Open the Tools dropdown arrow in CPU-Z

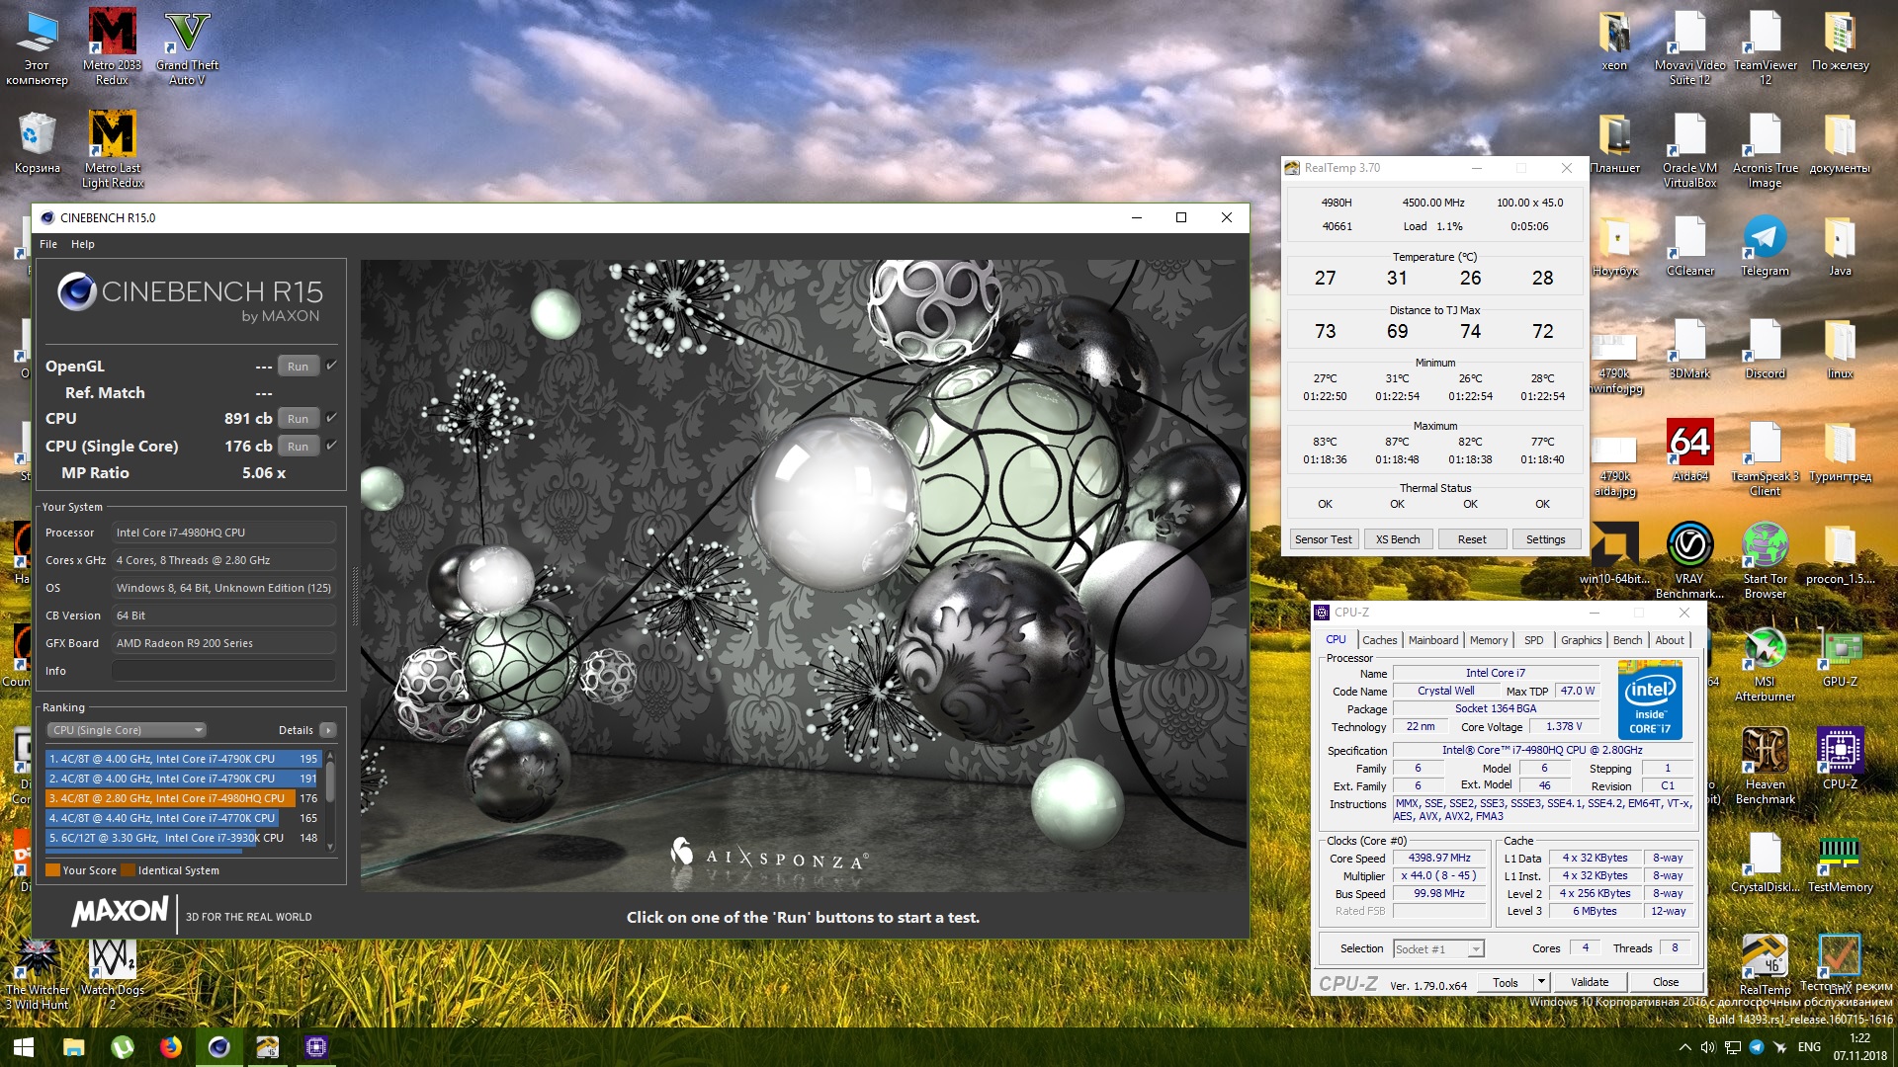click(x=1540, y=982)
